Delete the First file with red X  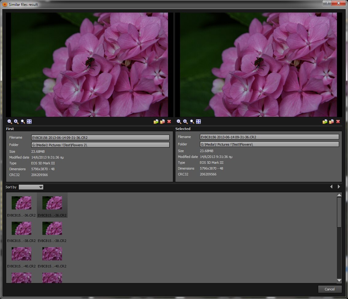(169, 121)
